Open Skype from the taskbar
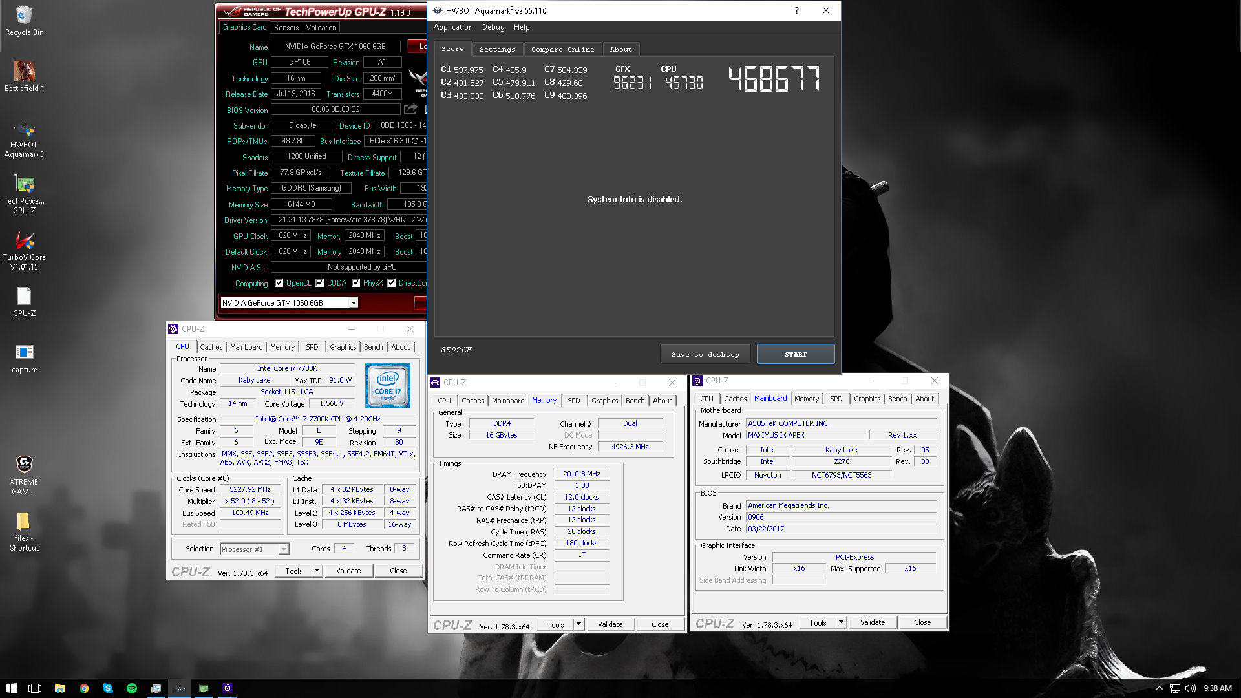Image resolution: width=1241 pixels, height=698 pixels. pos(108,688)
